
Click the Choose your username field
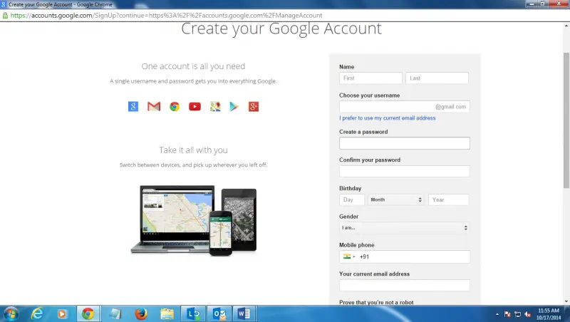(x=404, y=106)
